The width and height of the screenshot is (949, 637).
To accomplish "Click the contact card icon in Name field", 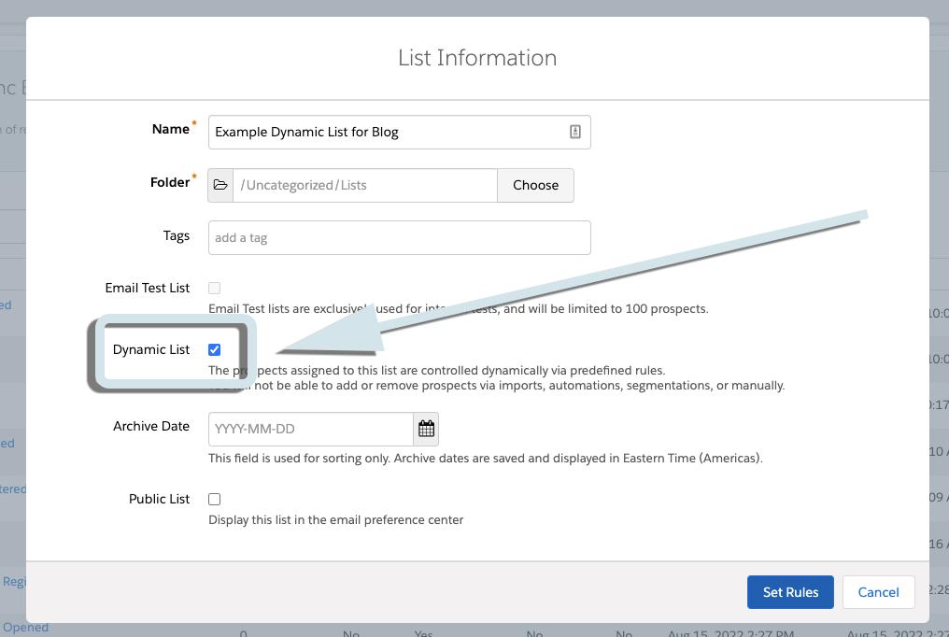I will tap(575, 132).
